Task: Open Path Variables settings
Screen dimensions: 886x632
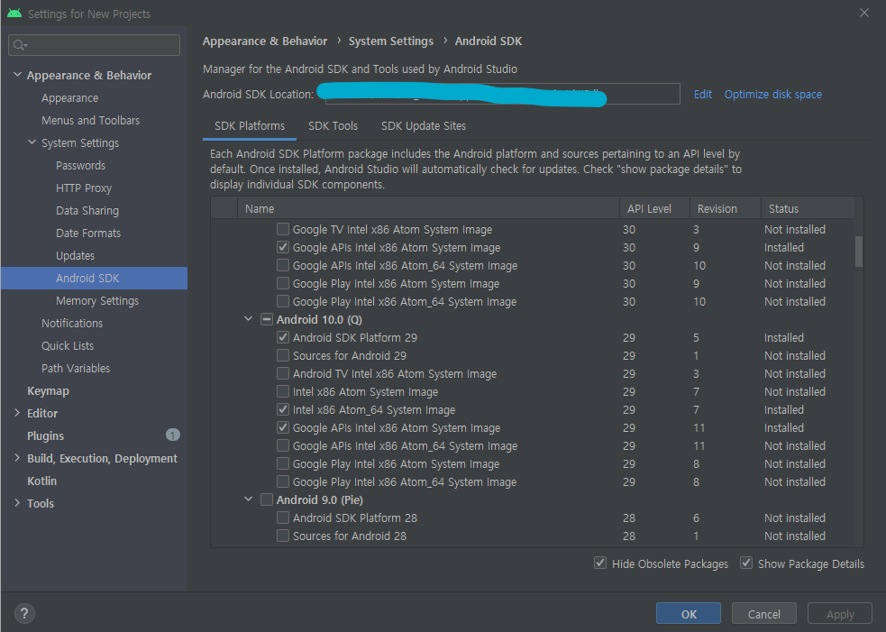Action: (75, 369)
